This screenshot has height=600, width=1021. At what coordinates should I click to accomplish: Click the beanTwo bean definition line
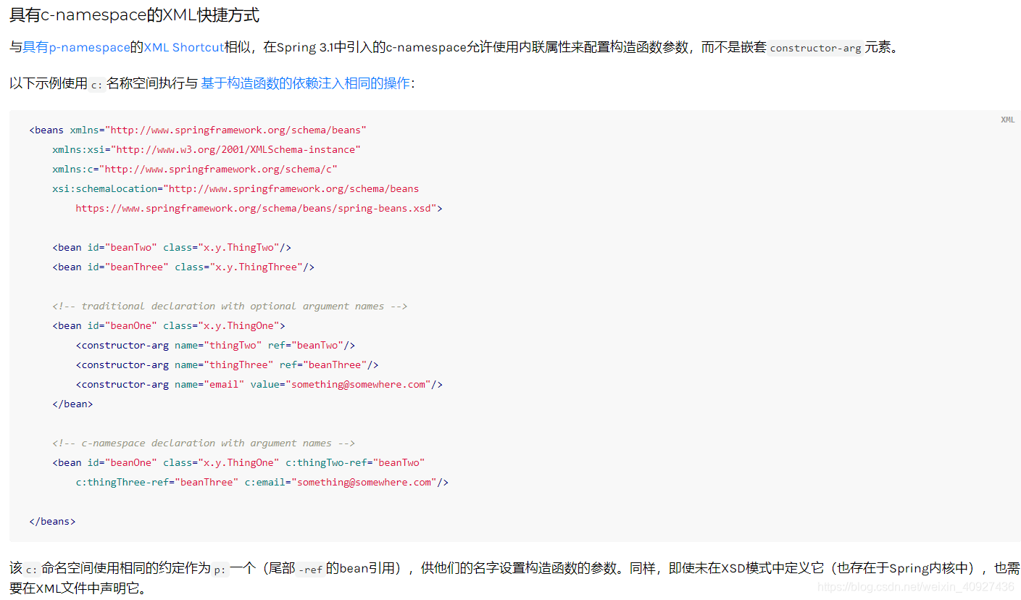[172, 248]
